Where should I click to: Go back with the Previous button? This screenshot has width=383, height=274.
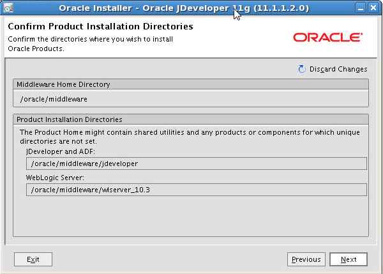pyautogui.click(x=306, y=259)
